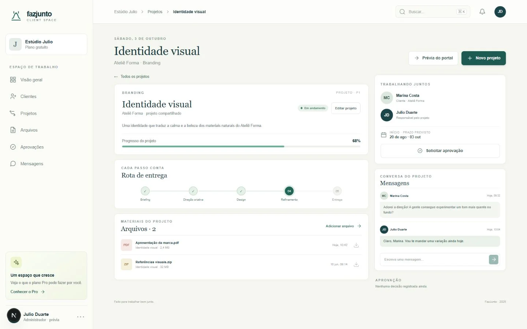Viewport: 527px width, 329px height.
Task: Click Editar projeto button
Action: coord(346,108)
